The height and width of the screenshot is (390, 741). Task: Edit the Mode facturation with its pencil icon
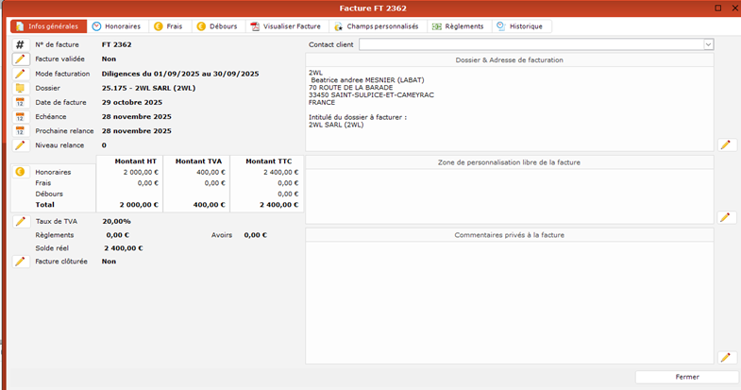tap(20, 74)
